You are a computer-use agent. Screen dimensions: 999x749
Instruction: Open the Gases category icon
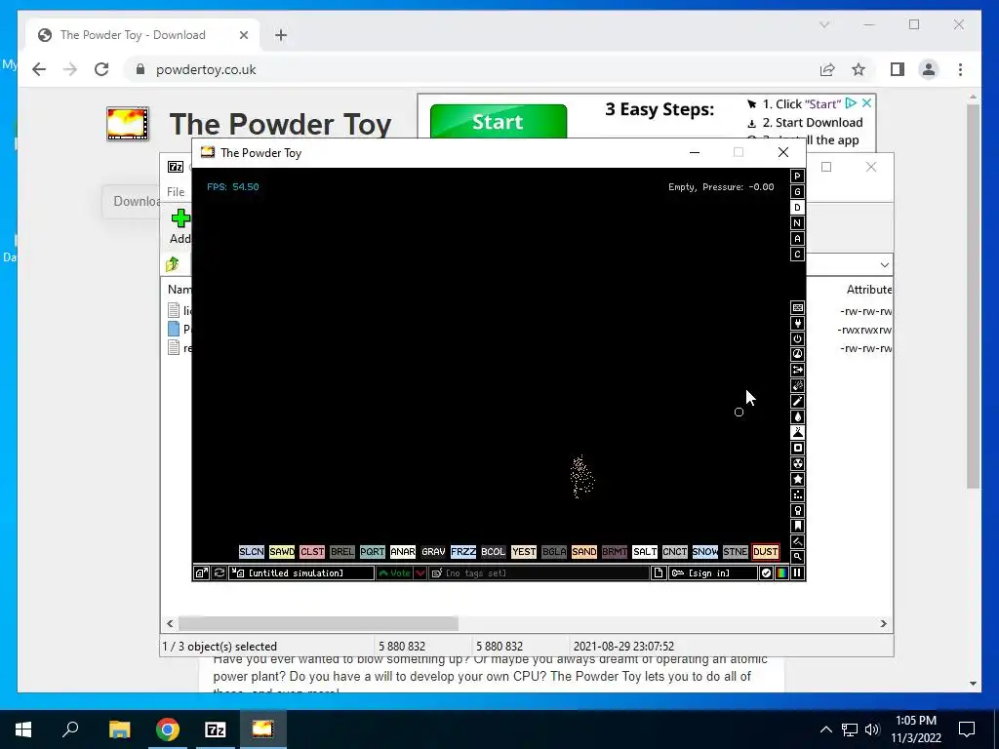797,401
